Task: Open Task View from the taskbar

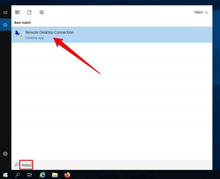Action: 30,175
